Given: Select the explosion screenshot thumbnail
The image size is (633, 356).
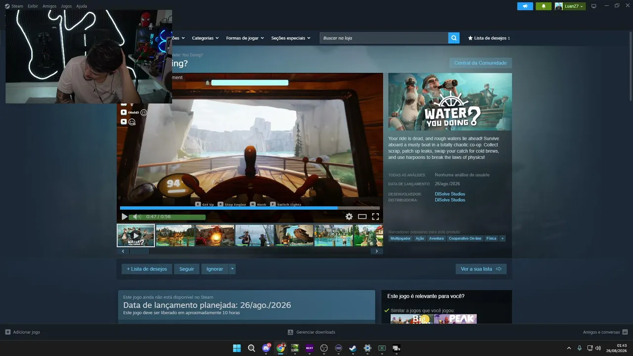Looking at the screenshot, I should tap(215, 235).
